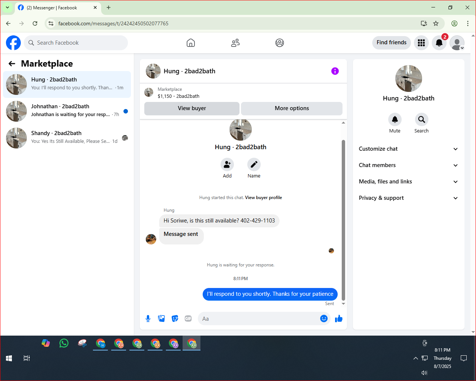Viewport: 476px width, 381px height.
Task: Search in conversation with magnifier icon
Action: click(x=422, y=119)
